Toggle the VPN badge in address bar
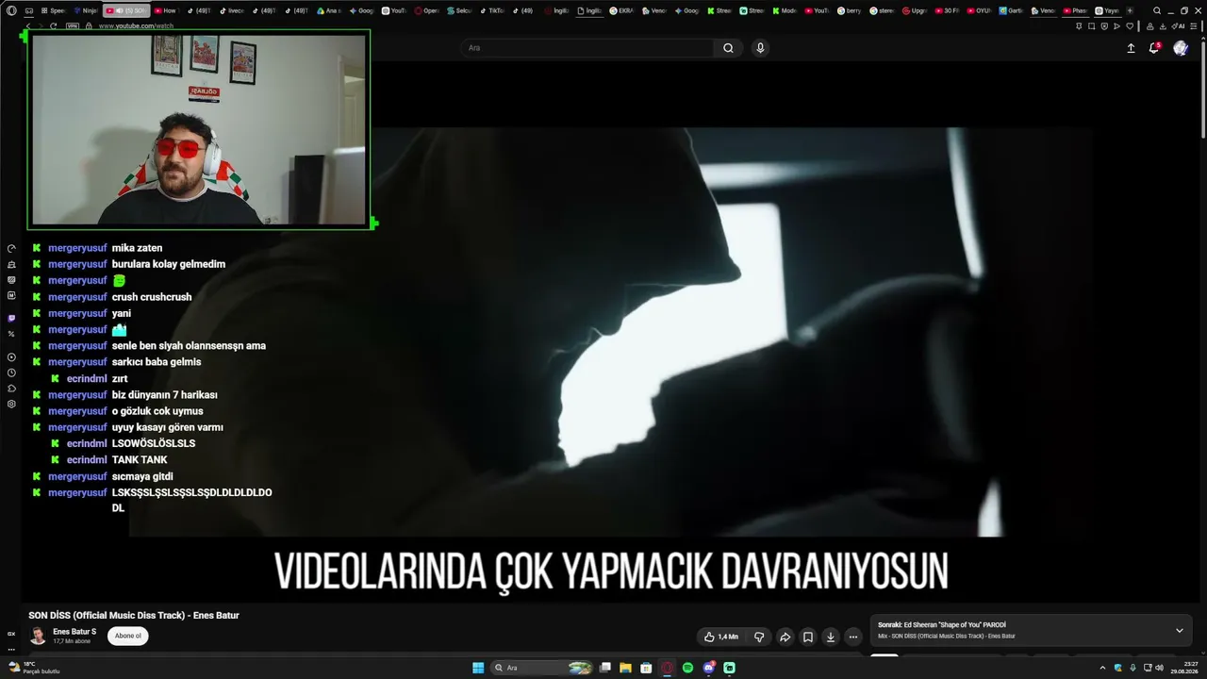This screenshot has width=1207, height=679. [73, 26]
